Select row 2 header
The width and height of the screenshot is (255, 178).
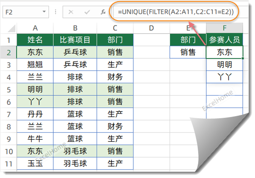pos(9,52)
